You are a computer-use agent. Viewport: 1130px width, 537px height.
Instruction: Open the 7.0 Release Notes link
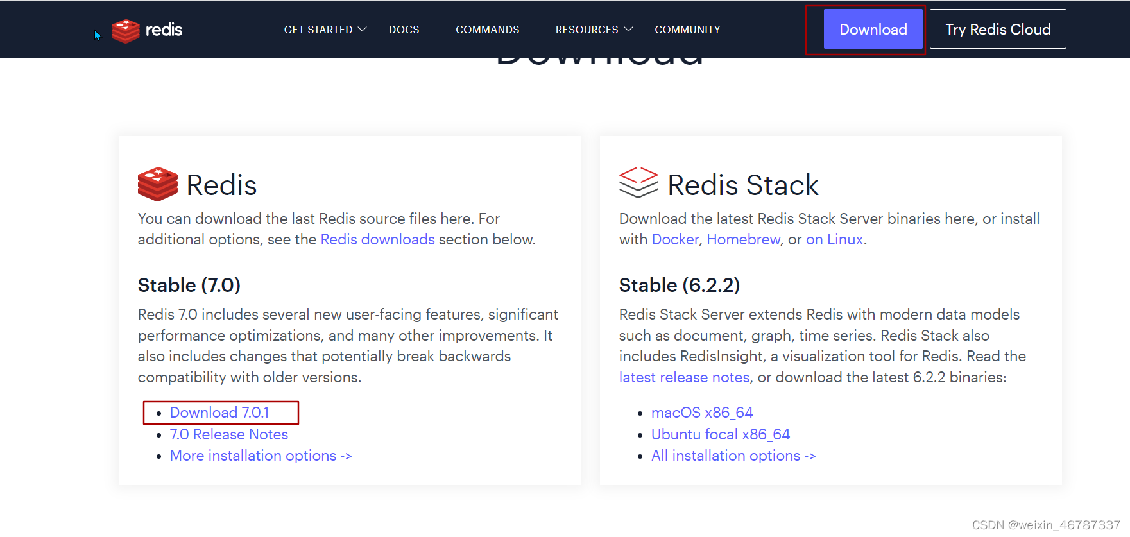tap(229, 434)
